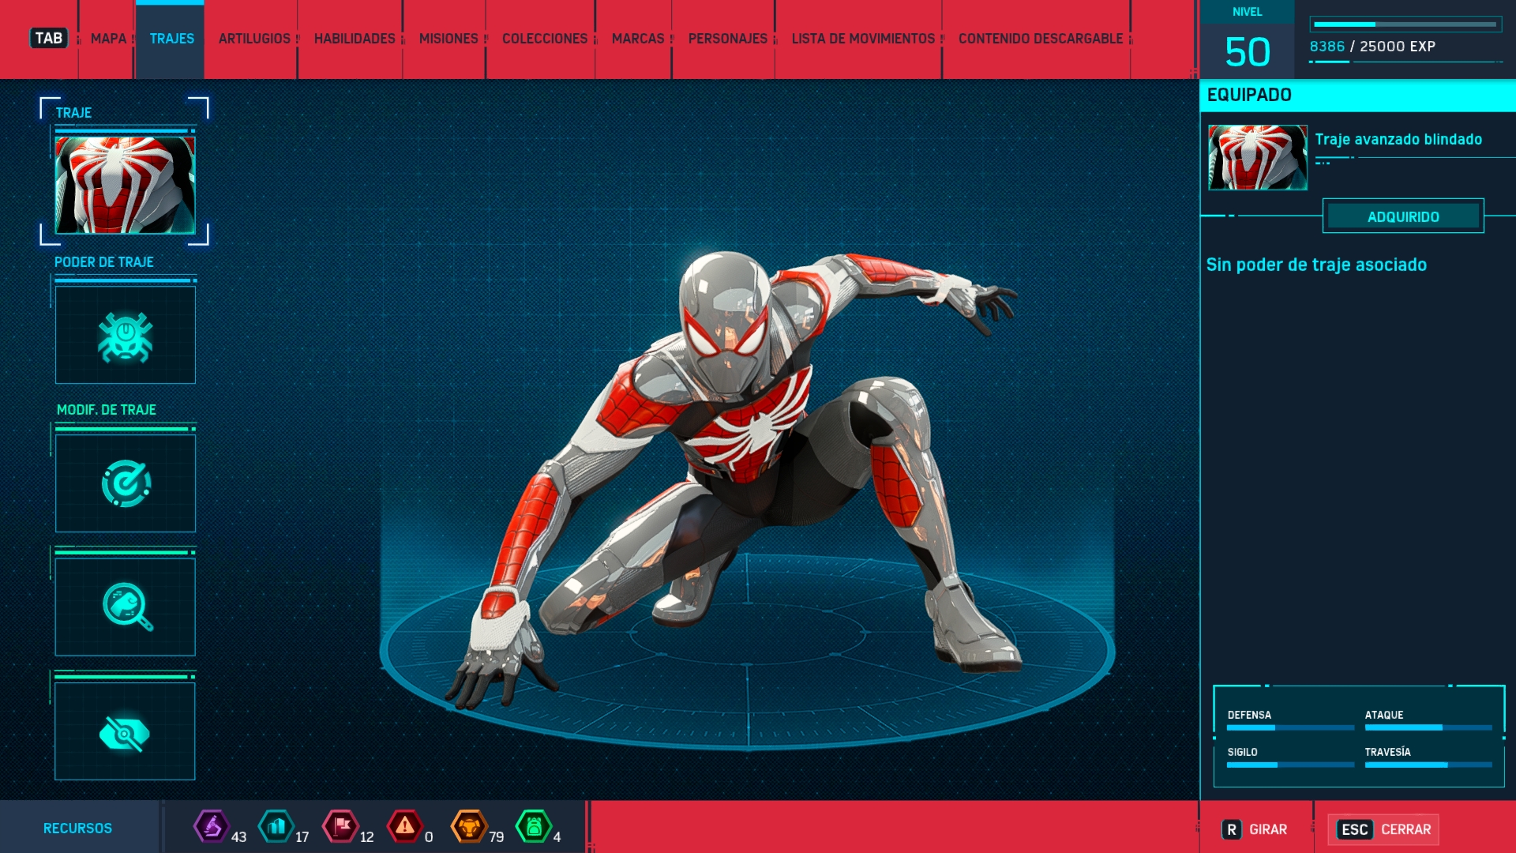
Task: Open the suit mod crossed-eye stealth slot
Action: coord(126,731)
